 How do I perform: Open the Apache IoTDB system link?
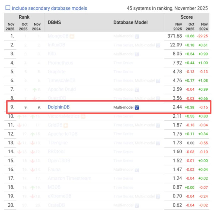point(63,134)
